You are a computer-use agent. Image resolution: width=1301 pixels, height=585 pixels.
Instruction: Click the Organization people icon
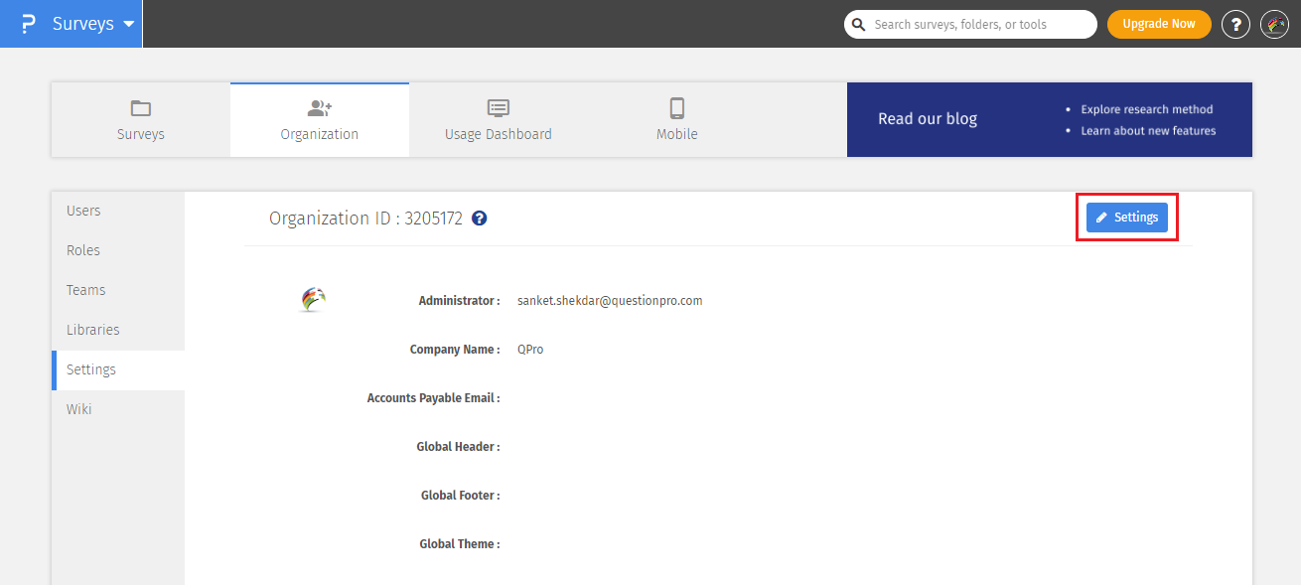click(320, 108)
